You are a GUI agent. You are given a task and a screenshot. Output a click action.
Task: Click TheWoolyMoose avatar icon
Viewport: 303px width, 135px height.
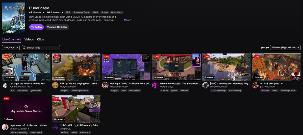(x=105, y=85)
